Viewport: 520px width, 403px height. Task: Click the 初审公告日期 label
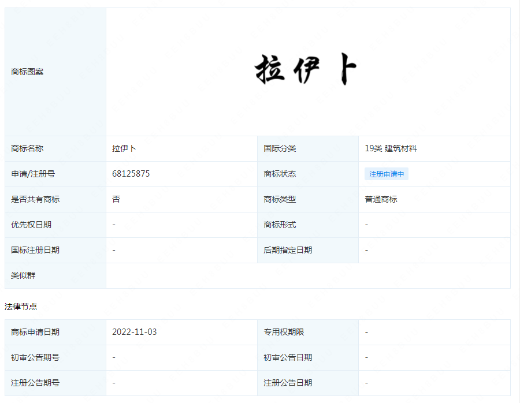click(288, 357)
